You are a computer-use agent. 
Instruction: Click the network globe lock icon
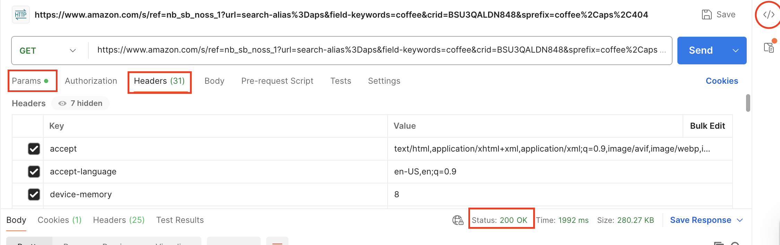pos(458,220)
